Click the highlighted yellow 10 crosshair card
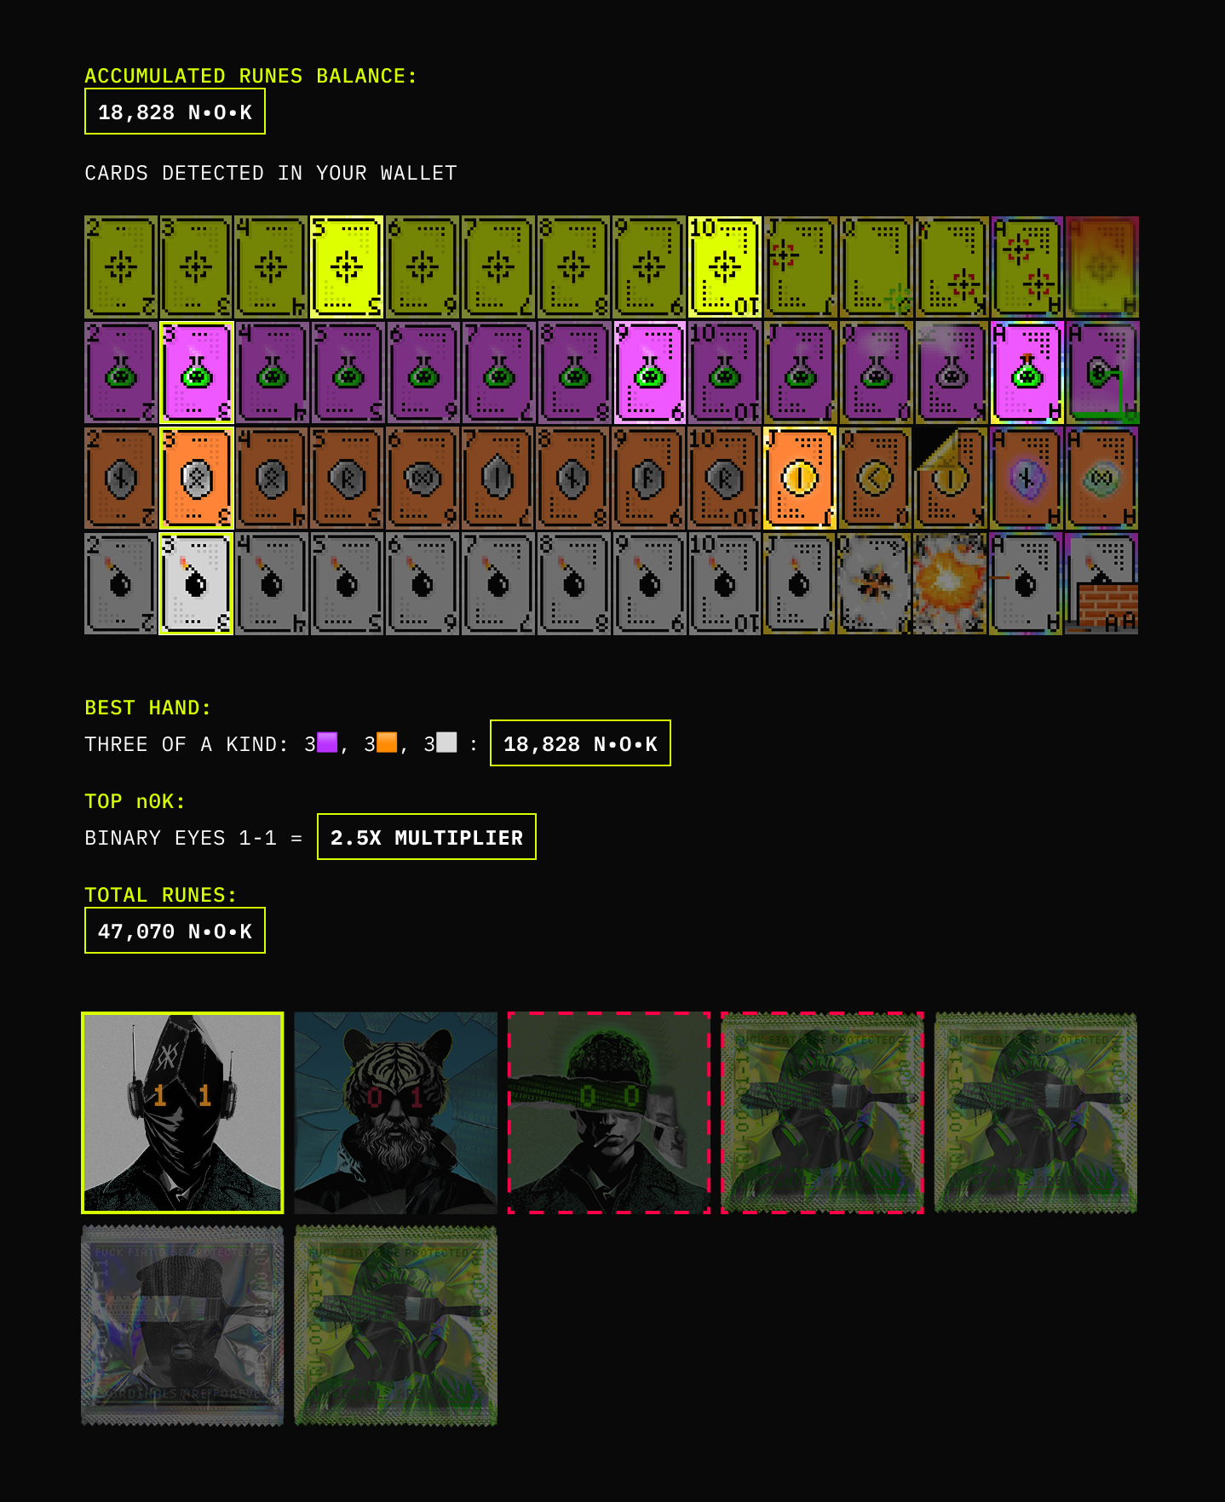1225x1502 pixels. tap(724, 267)
